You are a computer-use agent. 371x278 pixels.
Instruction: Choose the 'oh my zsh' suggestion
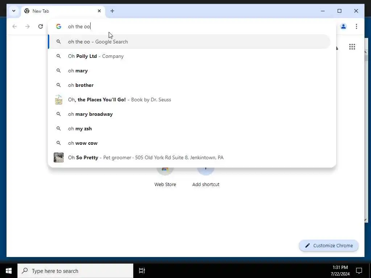[x=189, y=129]
